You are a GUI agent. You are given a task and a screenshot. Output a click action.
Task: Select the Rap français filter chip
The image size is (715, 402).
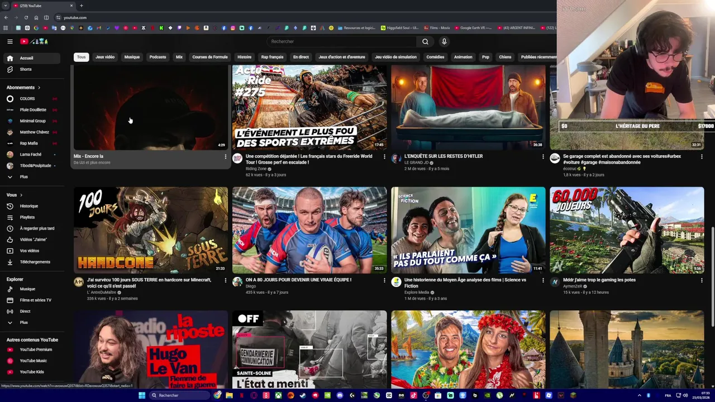pyautogui.click(x=272, y=57)
